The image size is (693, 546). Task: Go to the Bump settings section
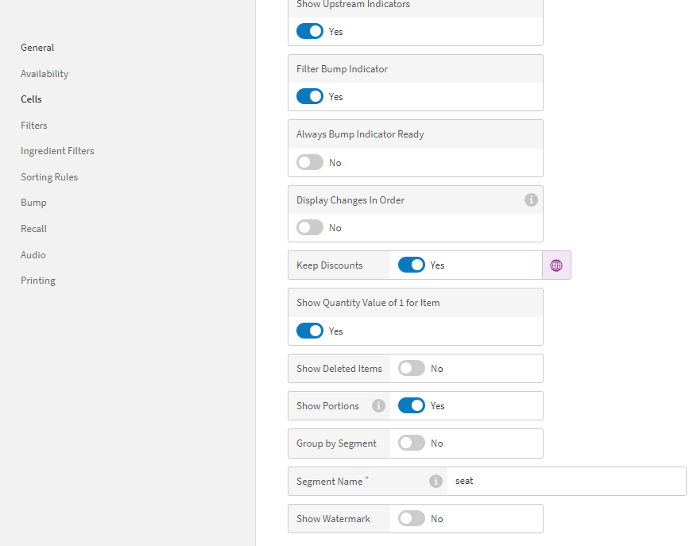33,202
